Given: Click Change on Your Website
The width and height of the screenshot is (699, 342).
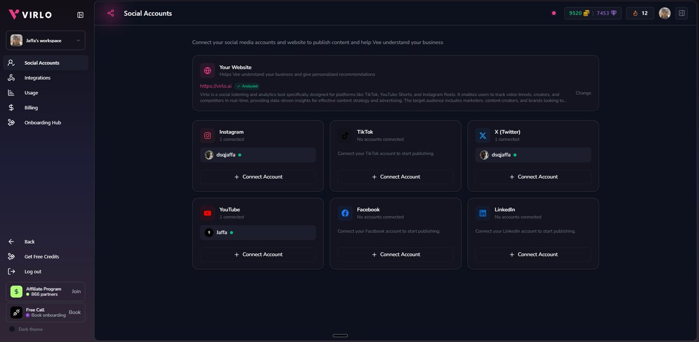Looking at the screenshot, I should pyautogui.click(x=583, y=93).
